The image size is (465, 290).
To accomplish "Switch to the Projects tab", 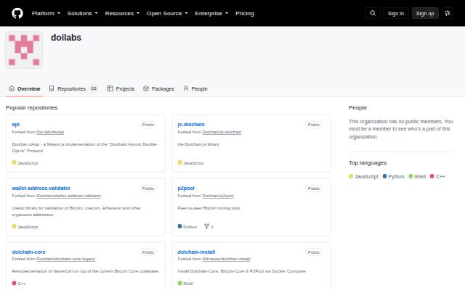I will [x=121, y=88].
